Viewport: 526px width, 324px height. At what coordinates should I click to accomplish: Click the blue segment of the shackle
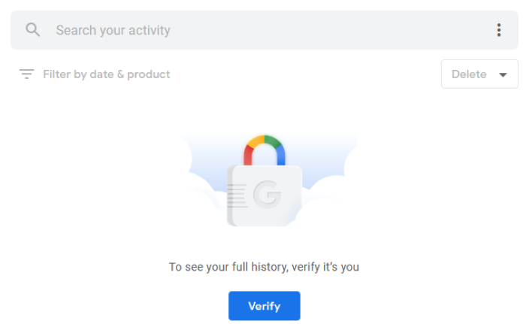(x=281, y=156)
